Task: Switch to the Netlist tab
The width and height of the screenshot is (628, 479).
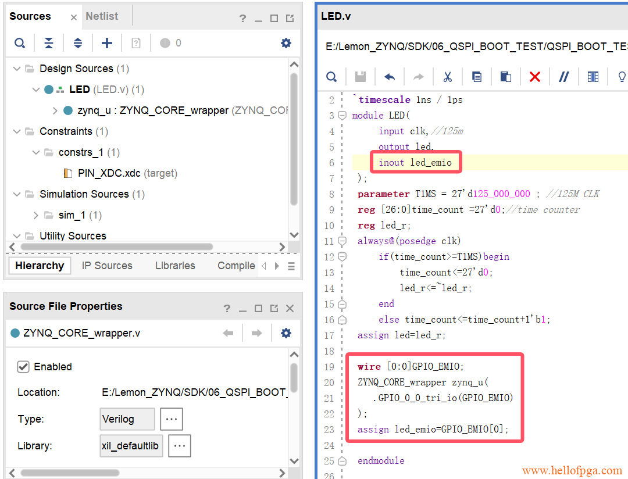Action: (x=102, y=16)
